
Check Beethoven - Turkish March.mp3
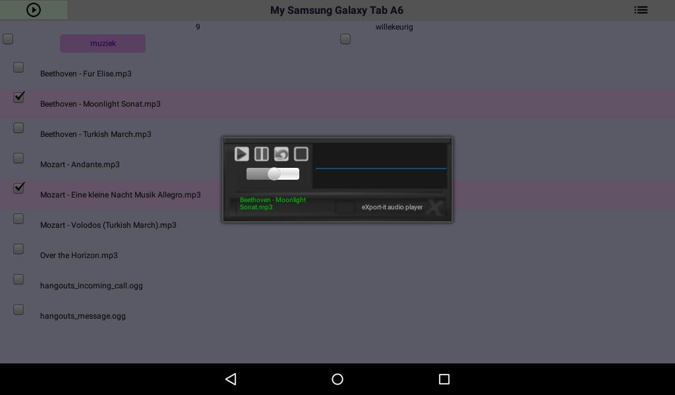tap(18, 128)
